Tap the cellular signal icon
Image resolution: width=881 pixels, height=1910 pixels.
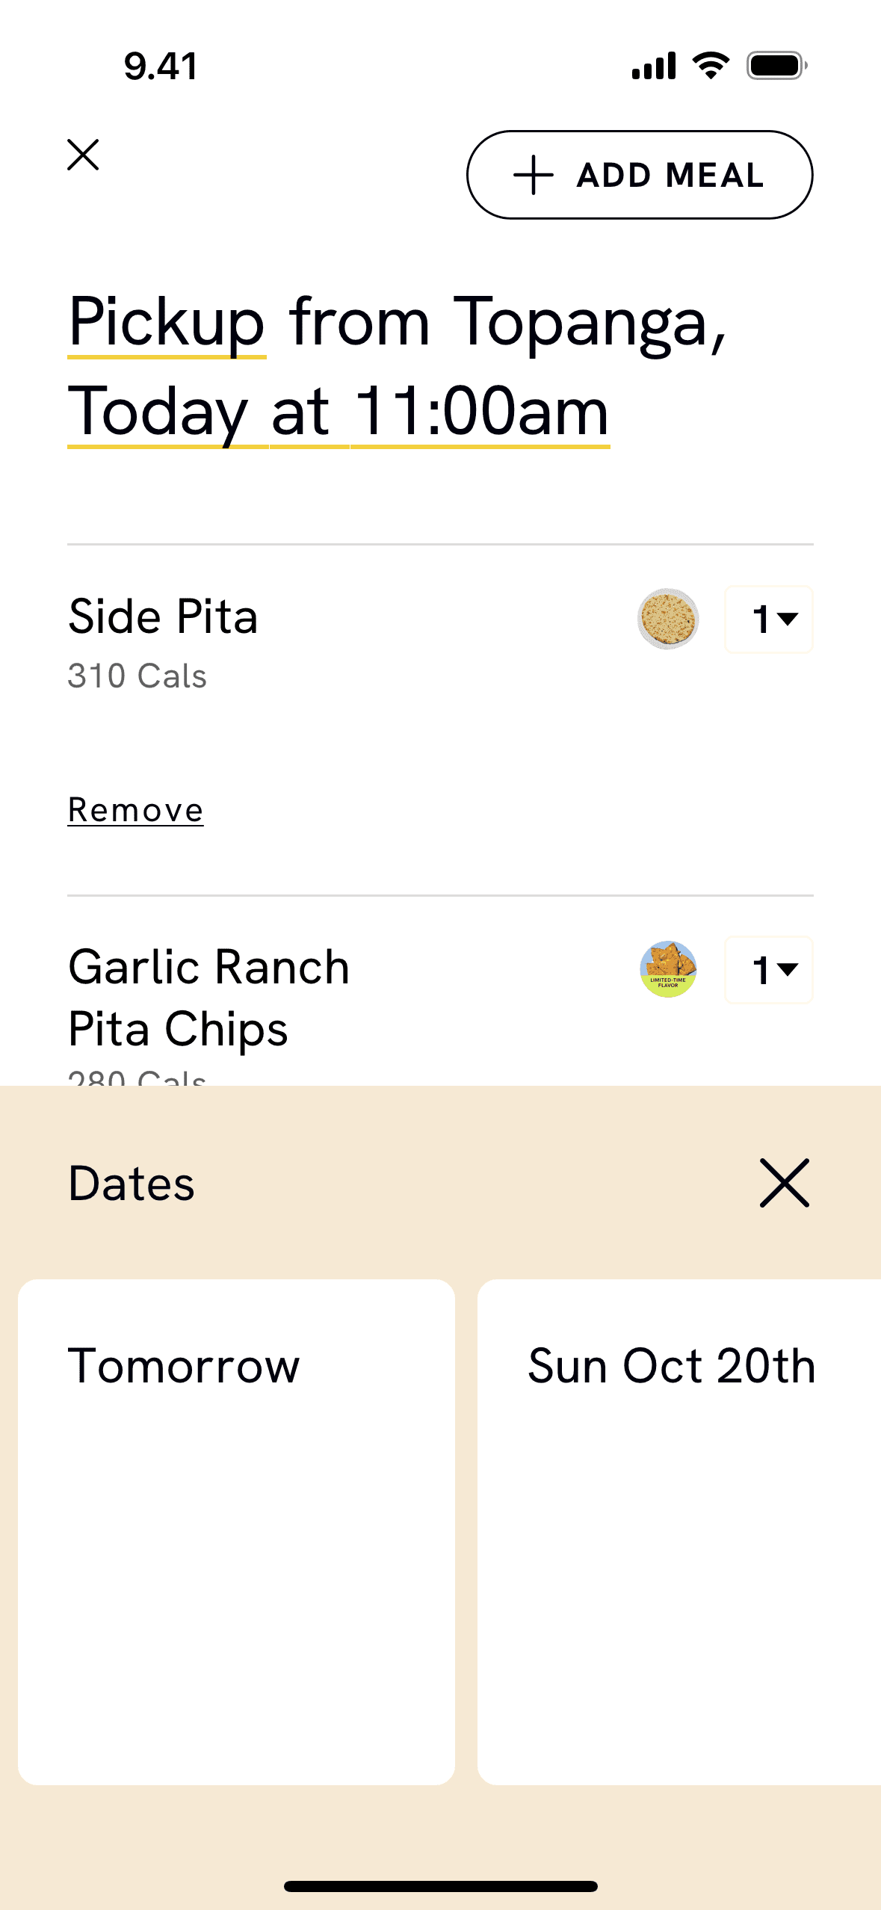pos(654,66)
